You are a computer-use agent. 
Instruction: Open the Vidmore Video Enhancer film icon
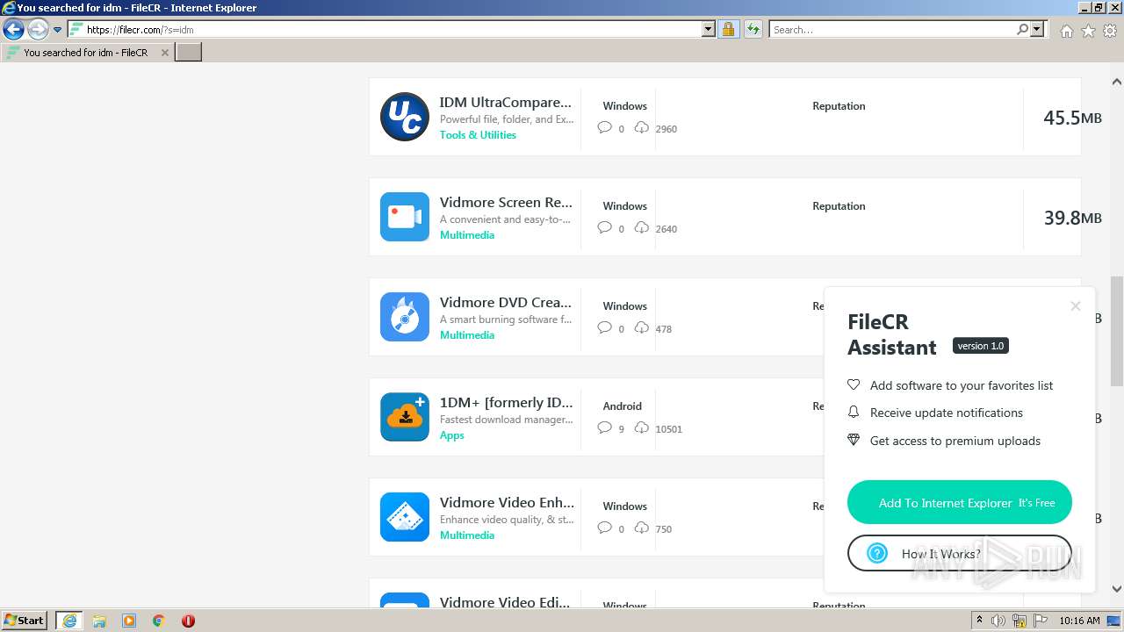click(x=405, y=517)
